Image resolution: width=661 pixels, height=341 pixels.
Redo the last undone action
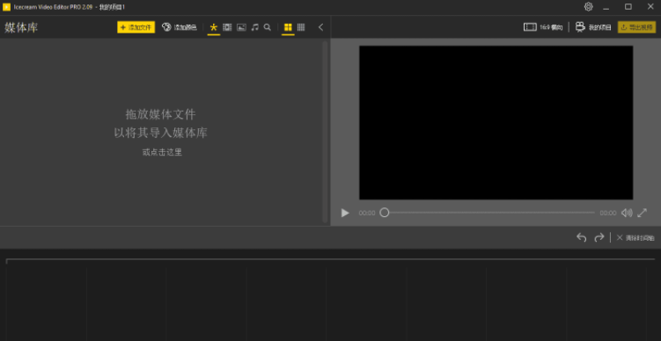[599, 237]
